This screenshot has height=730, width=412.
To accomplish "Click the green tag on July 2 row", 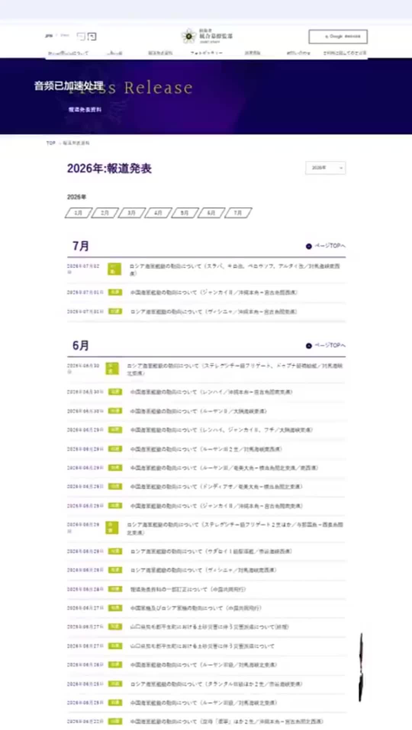I will pos(114,269).
